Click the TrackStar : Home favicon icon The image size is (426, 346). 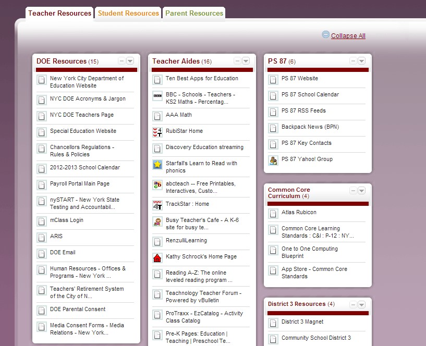click(157, 205)
